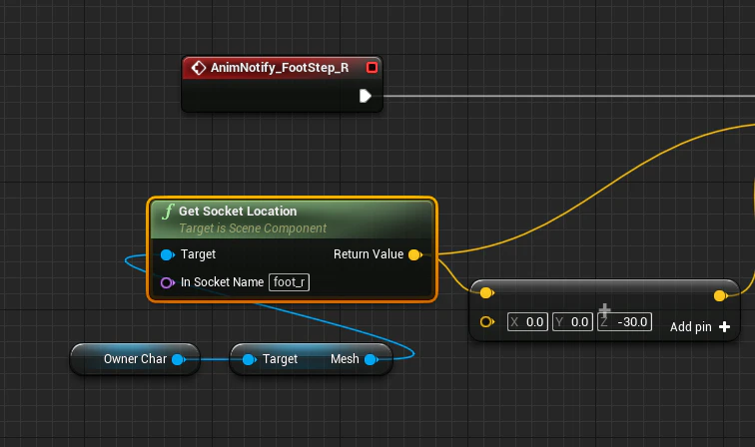Click the In Socket Name label
Image resolution: width=755 pixels, height=447 pixels.
pyautogui.click(x=222, y=282)
